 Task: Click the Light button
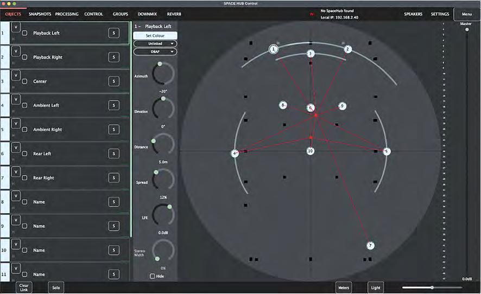[376, 287]
